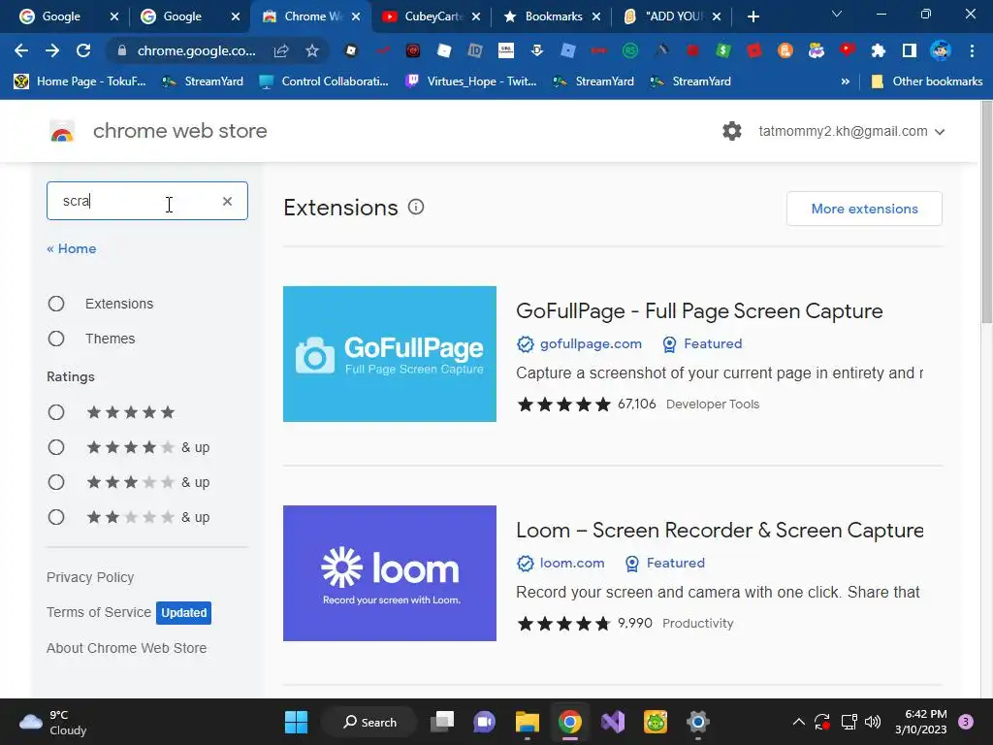Open a new browser tab
This screenshot has height=745, width=993.
(753, 17)
